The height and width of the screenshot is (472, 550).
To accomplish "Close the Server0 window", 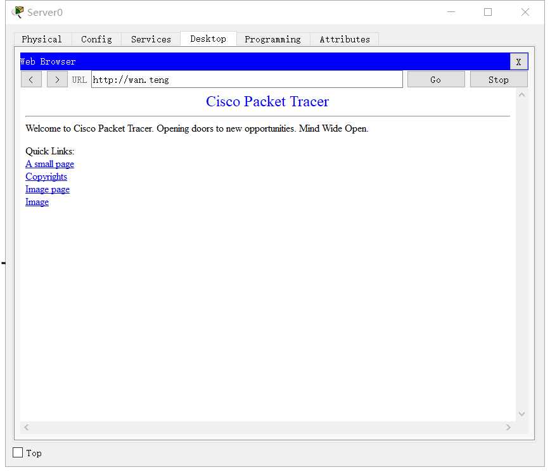I will pos(525,12).
